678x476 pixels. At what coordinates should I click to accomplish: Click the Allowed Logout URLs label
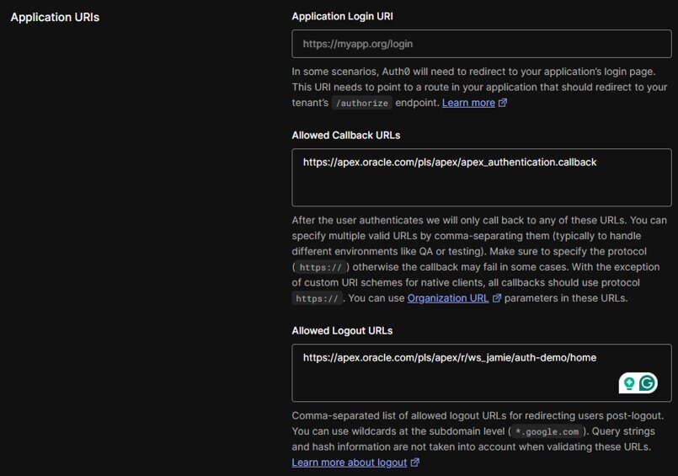(342, 331)
